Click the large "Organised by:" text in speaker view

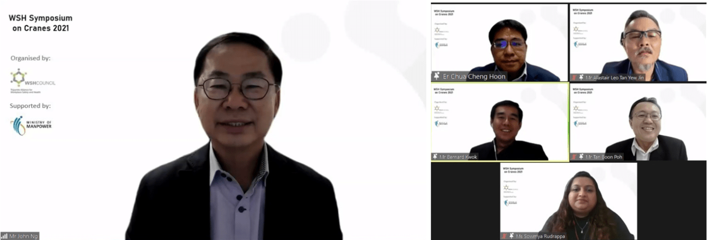tap(30, 58)
